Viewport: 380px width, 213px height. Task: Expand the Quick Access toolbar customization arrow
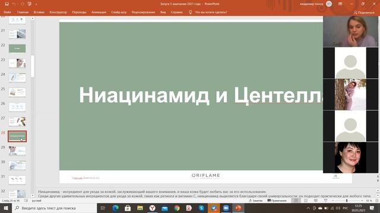36,4
